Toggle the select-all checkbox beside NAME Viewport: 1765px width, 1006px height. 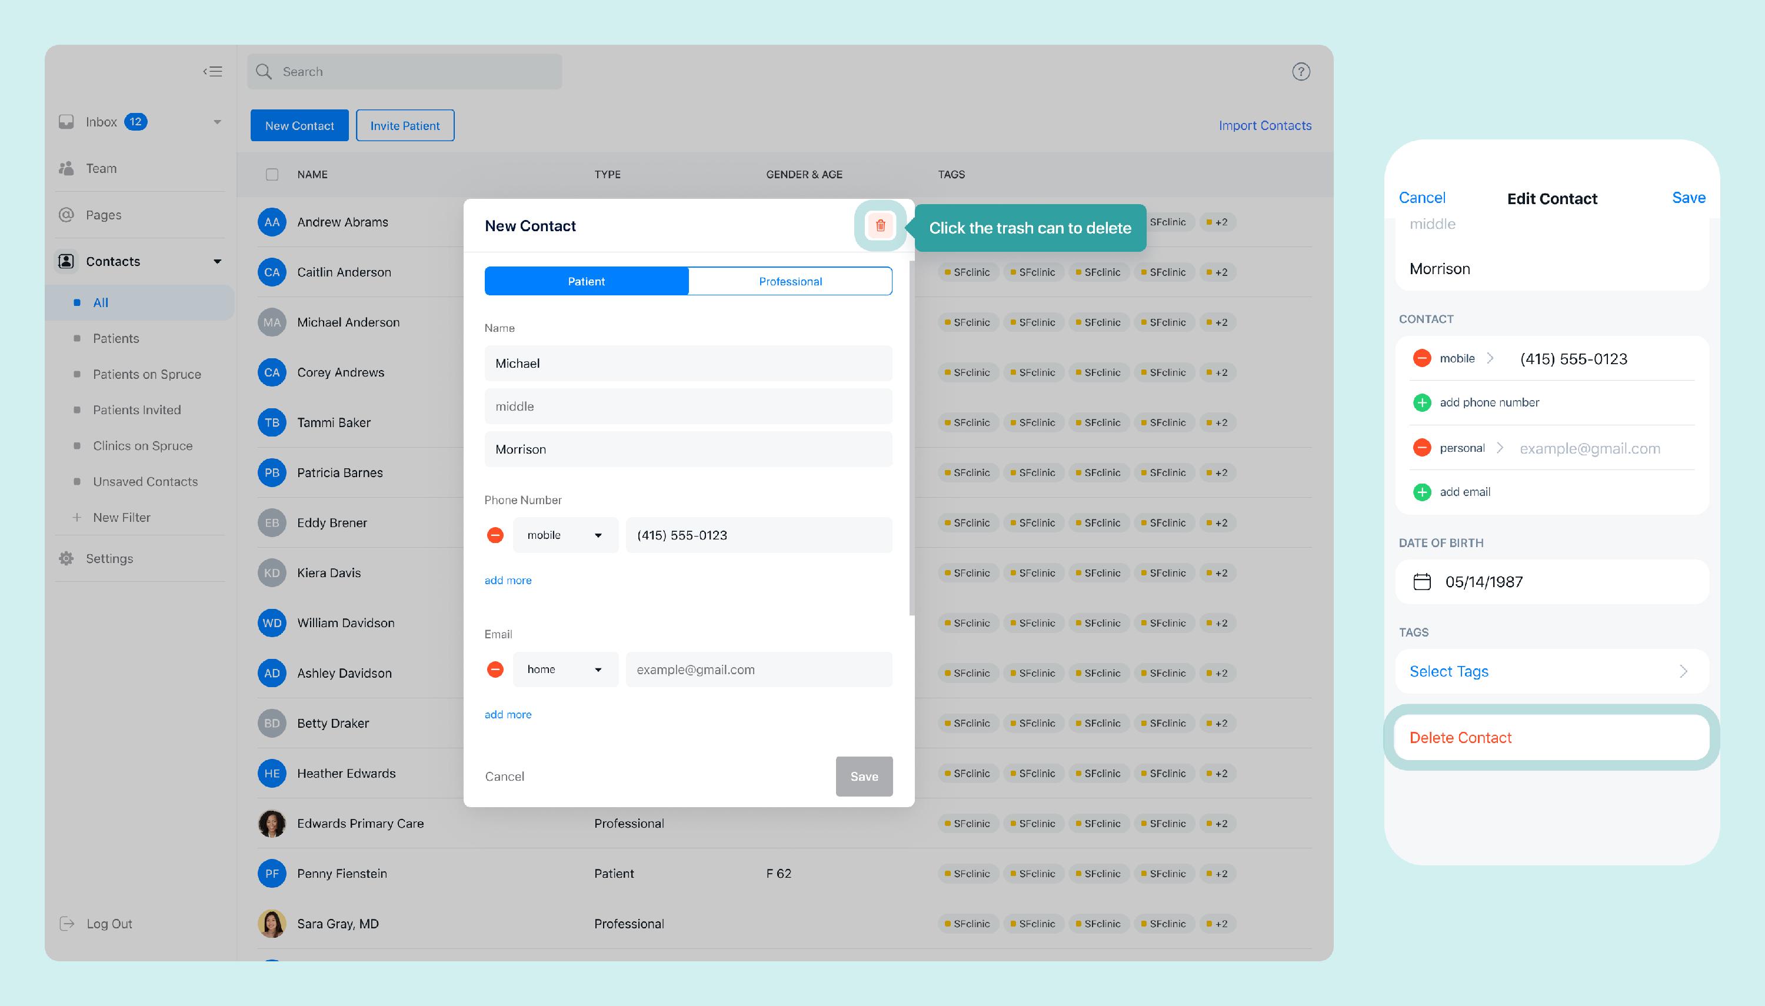coord(272,174)
